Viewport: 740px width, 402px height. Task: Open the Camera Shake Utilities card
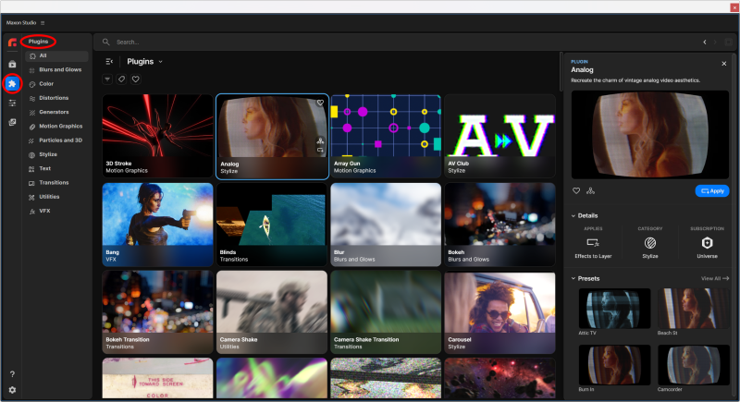click(x=272, y=312)
